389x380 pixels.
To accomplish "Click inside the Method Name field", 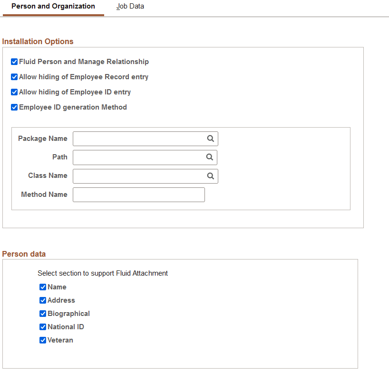I will (x=138, y=195).
